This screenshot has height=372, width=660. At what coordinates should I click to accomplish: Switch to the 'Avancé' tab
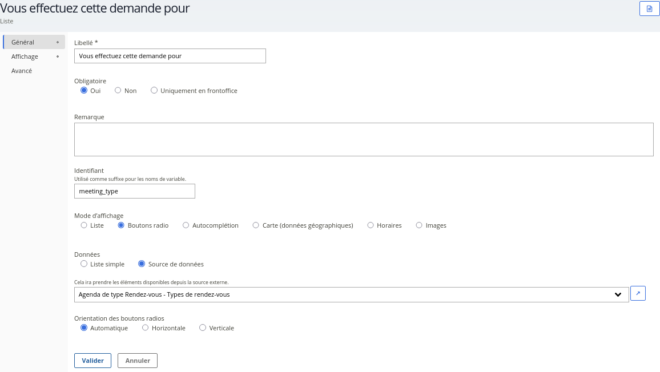(22, 71)
